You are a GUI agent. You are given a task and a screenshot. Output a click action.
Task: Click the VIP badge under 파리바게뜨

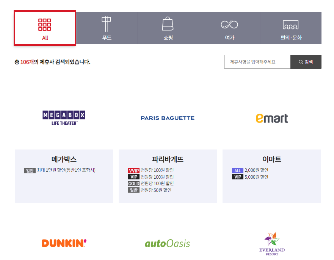click(x=133, y=177)
